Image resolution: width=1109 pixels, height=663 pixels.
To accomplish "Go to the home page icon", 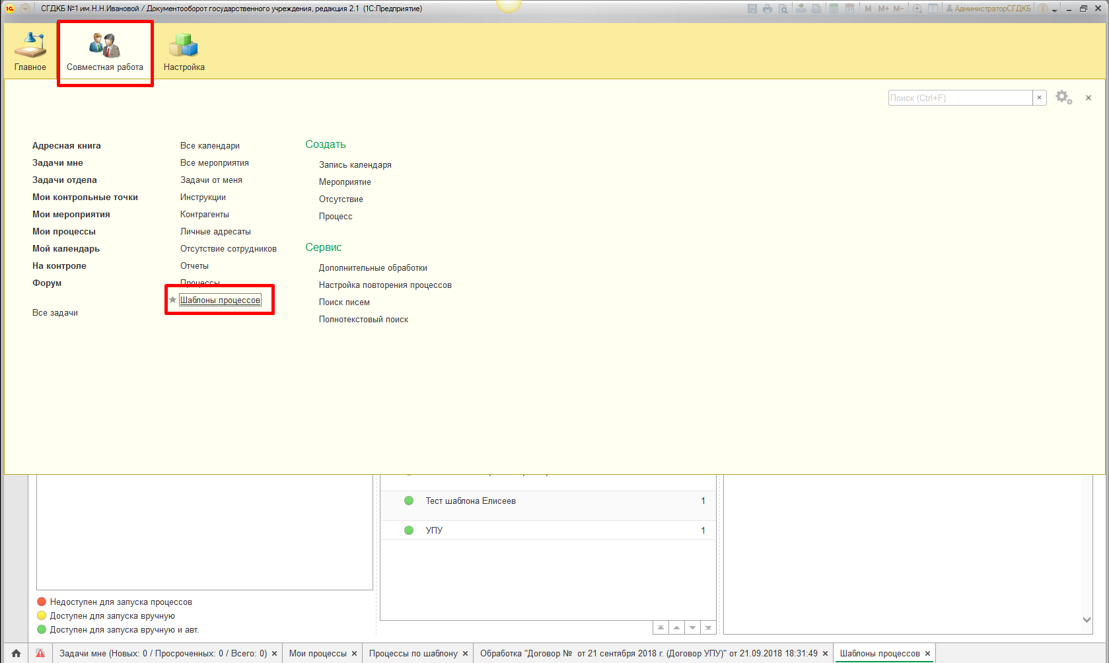I will pos(17,653).
